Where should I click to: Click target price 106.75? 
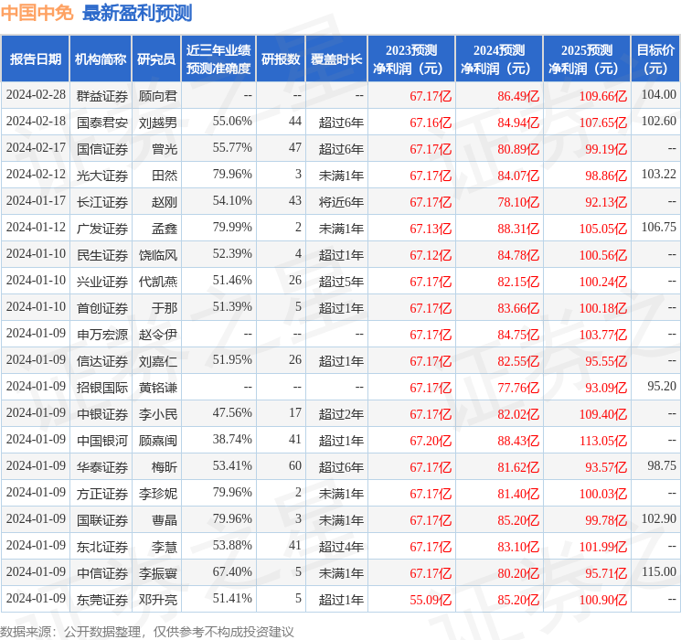pos(659,228)
